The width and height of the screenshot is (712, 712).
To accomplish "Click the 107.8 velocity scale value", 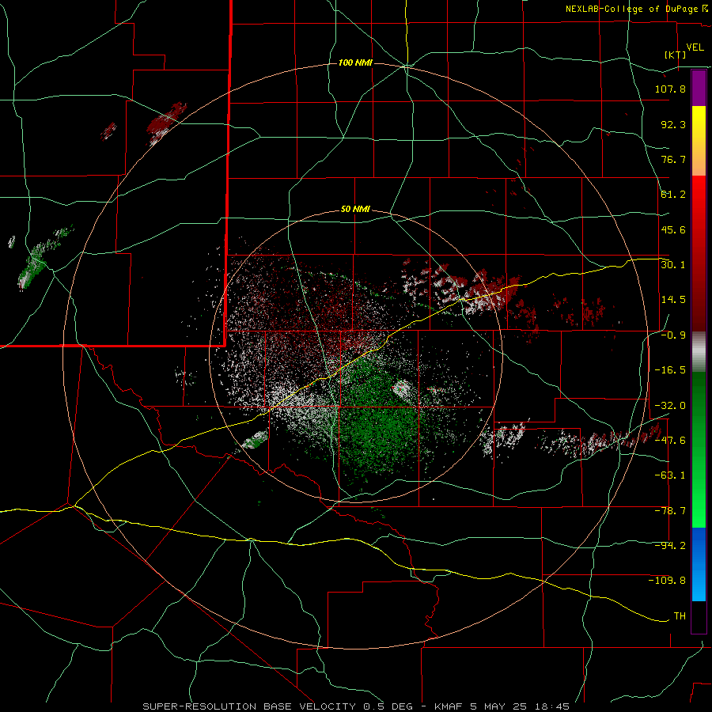I will tap(670, 89).
